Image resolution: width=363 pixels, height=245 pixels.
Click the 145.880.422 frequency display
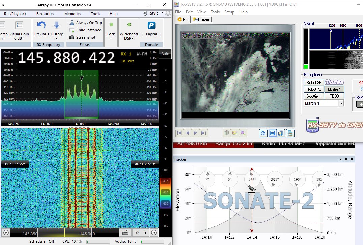pos(66,58)
